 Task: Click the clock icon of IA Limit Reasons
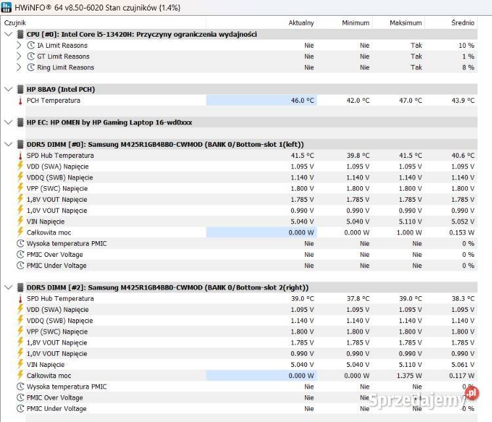tap(31, 45)
